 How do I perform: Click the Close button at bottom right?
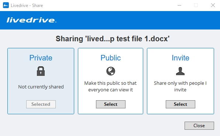pyautogui.click(x=199, y=126)
